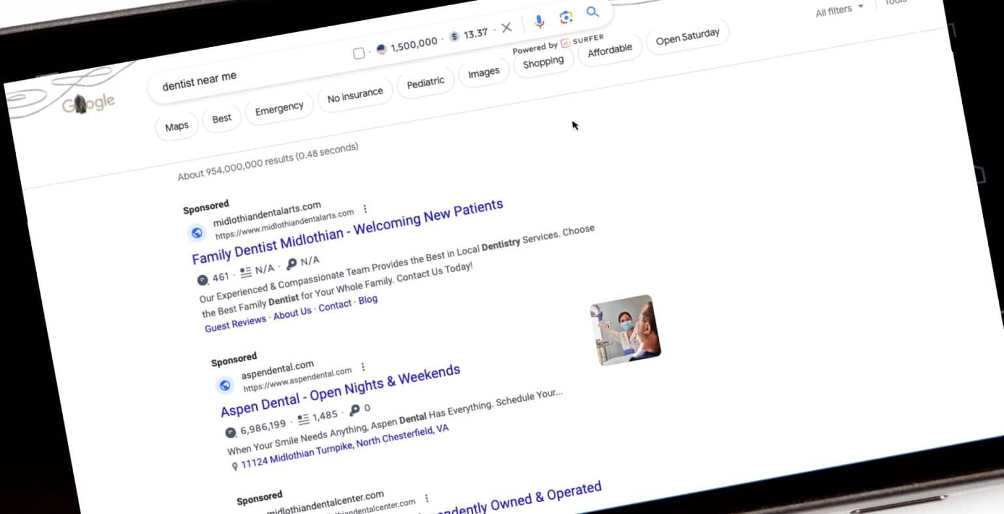The width and height of the screenshot is (1004, 514).
Task: Click the Google doodle logo
Action: 88,103
